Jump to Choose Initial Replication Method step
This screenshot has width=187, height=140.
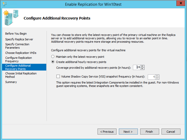pos(21,75)
